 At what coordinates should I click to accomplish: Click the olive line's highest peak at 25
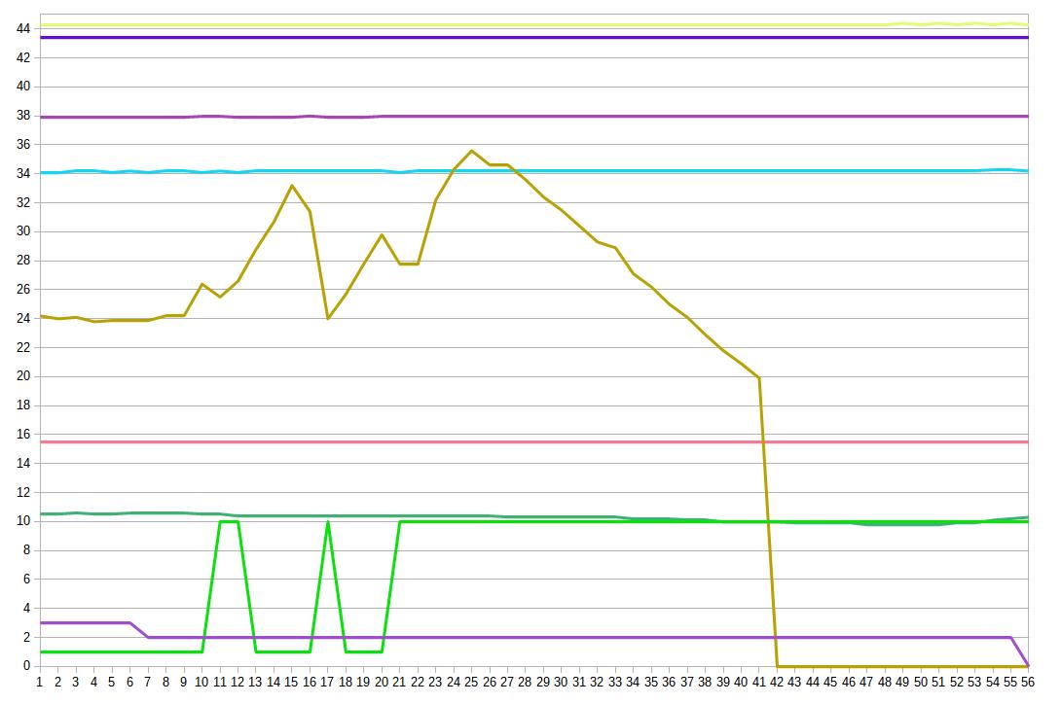pos(472,151)
